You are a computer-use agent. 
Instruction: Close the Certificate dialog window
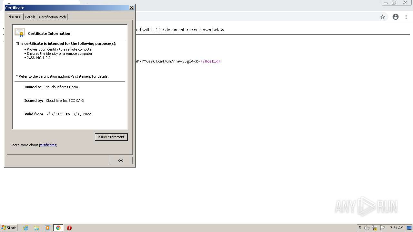(132, 7)
